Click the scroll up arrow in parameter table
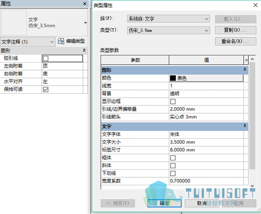 [252, 59]
